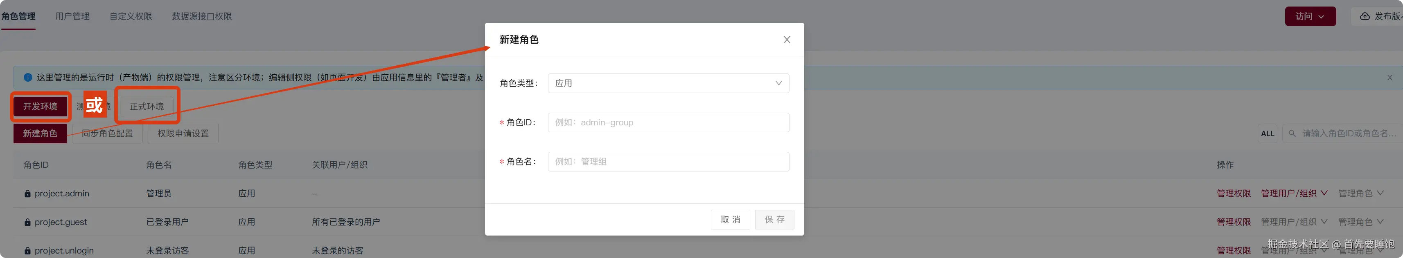Click the cloud publish icon
This screenshot has height=258, width=1403.
click(1365, 16)
